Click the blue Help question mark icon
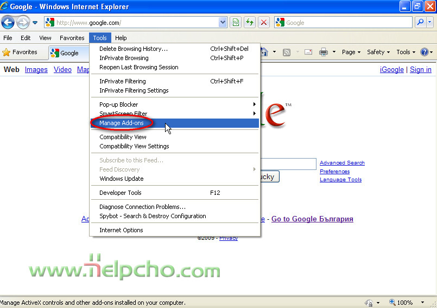437x308 pixels. coord(424,52)
